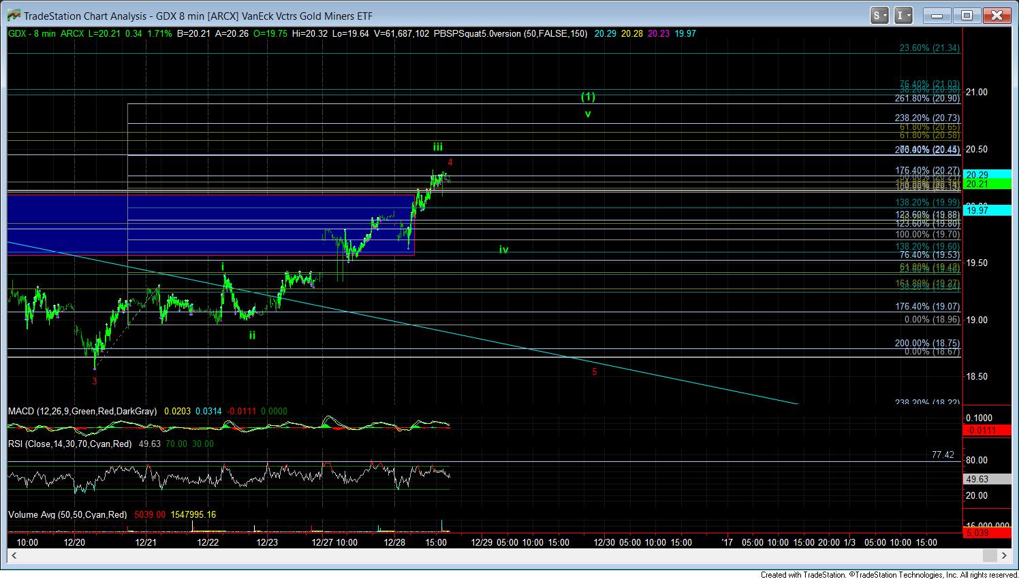Select the RSI (Close,14,30,70) indicator label

70,444
